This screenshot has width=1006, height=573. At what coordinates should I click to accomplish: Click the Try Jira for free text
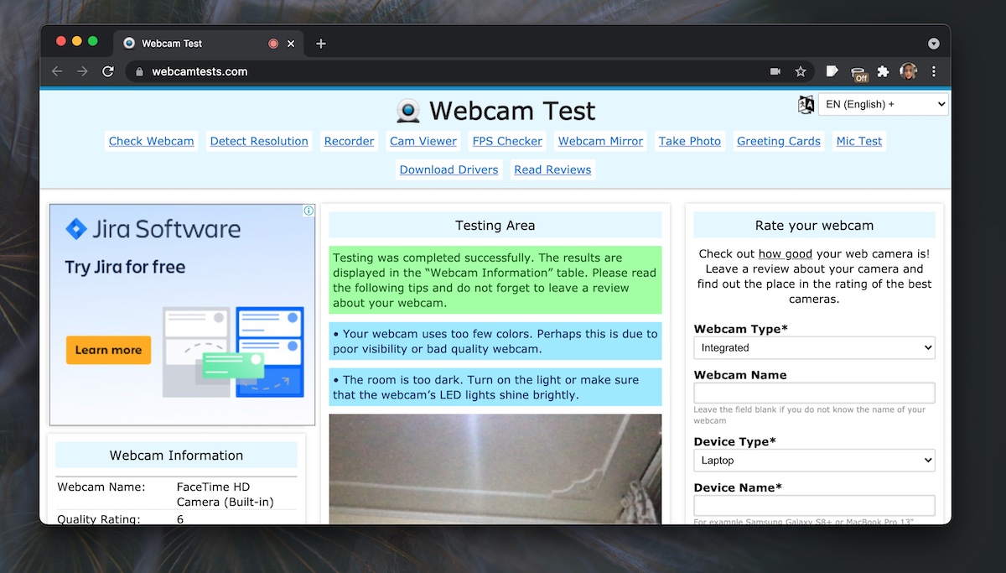point(125,268)
